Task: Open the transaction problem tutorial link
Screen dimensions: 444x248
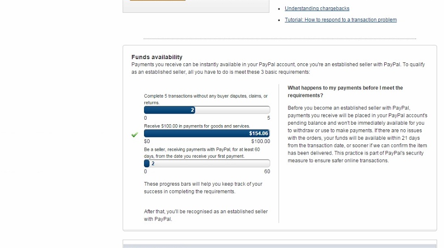Action: pos(340,20)
